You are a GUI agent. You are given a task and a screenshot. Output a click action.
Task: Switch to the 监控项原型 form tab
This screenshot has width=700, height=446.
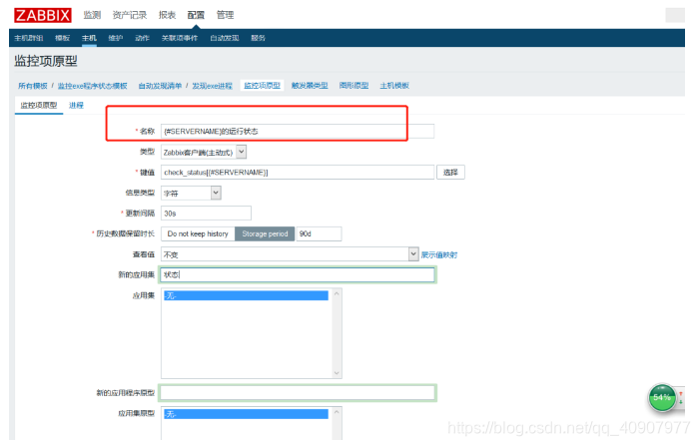[x=39, y=105]
